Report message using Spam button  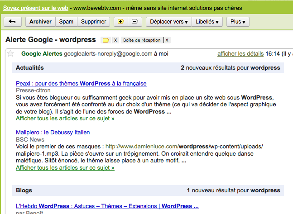pyautogui.click(x=66, y=22)
